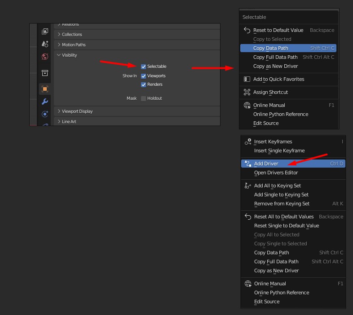Viewport: 353px width, 315px height.
Task: Expand the Motion Paths panel
Action: tap(137, 44)
